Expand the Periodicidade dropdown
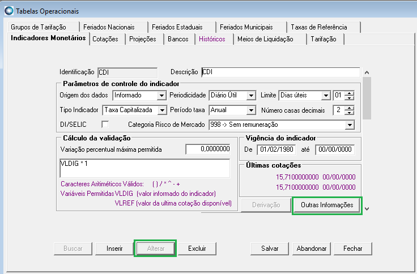 (x=251, y=96)
